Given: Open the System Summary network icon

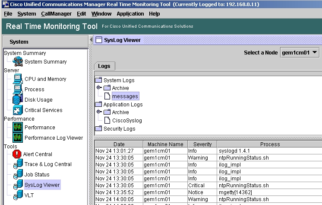Looking at the screenshot, I should tap(18, 61).
